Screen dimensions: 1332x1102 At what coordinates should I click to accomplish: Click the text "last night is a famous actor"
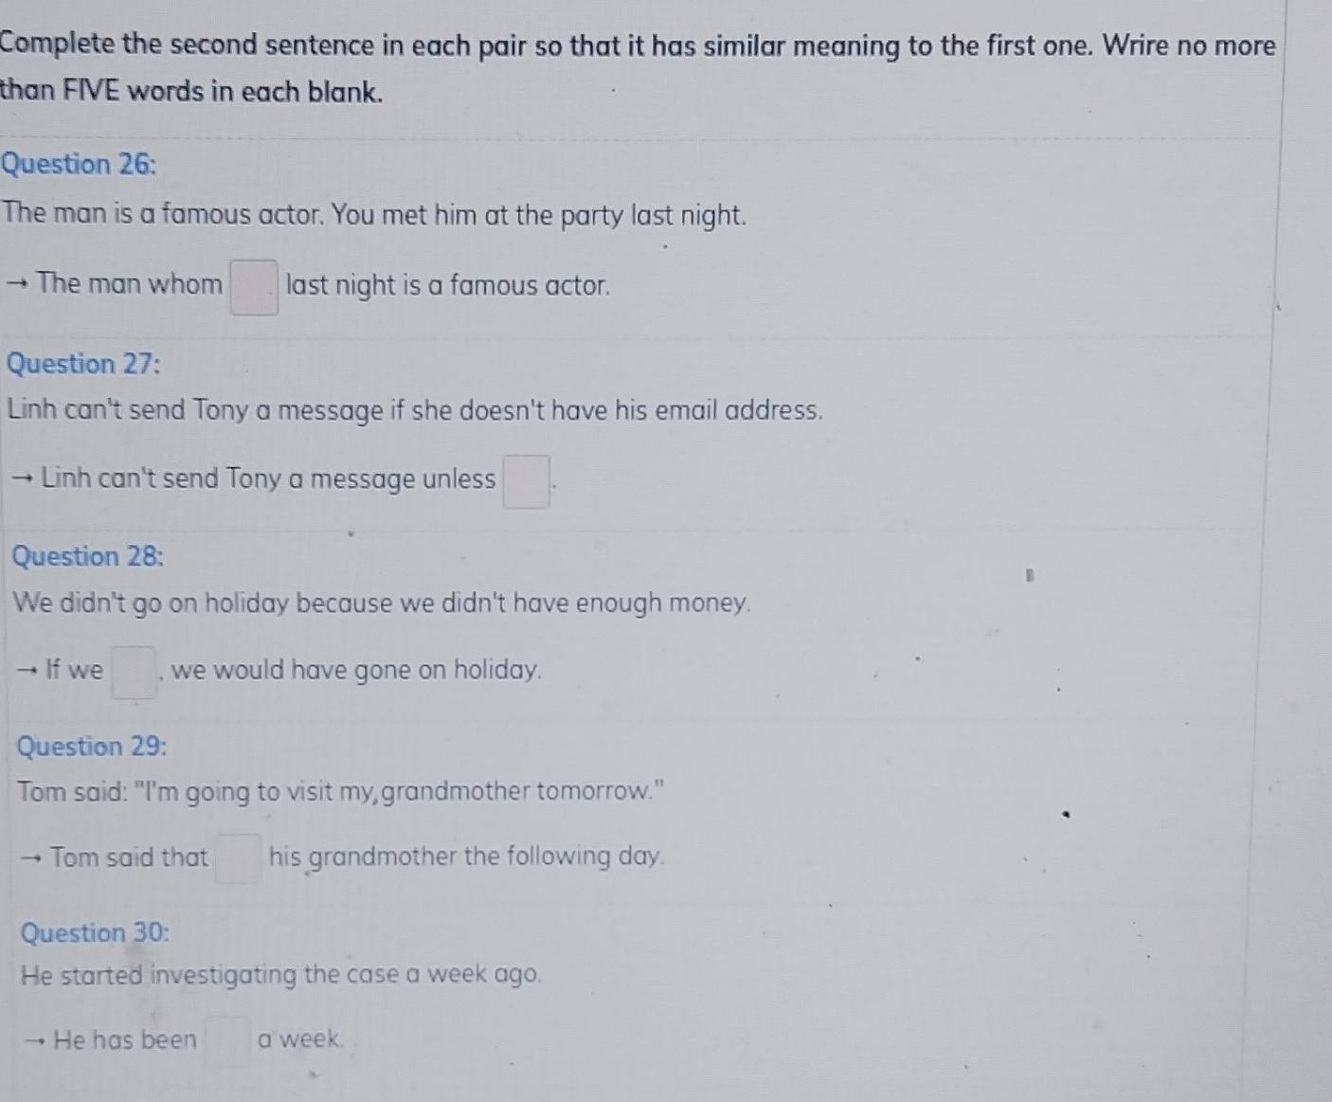pos(448,285)
